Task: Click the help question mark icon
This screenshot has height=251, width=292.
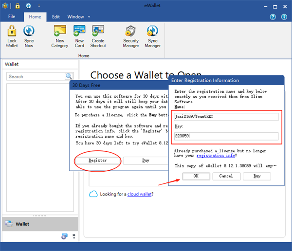Action: (x=273, y=17)
